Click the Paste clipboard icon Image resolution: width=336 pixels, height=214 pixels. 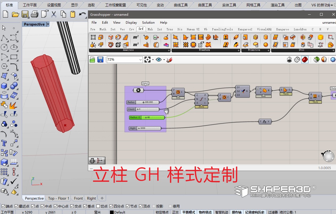pyautogui.click(x=73, y=14)
